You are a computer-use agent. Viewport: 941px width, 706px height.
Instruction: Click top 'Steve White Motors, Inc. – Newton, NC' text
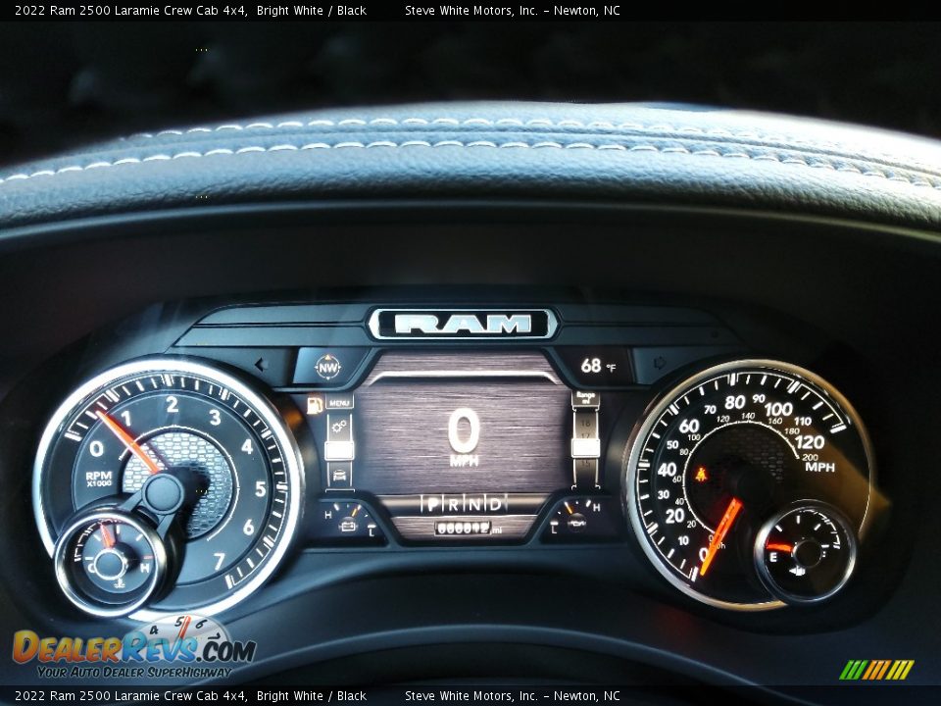[x=513, y=10]
